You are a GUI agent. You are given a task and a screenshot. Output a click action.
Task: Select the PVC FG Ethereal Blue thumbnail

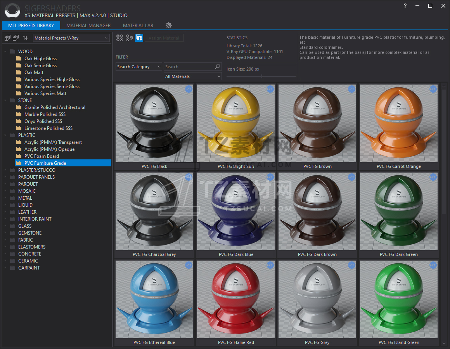(x=154, y=299)
